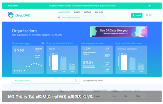163x104 pixels.
Task: Click the search icon in top organizations tab
Action: click(x=76, y=81)
